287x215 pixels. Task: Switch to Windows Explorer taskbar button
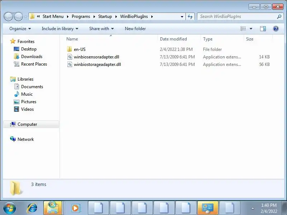[x=53, y=208]
